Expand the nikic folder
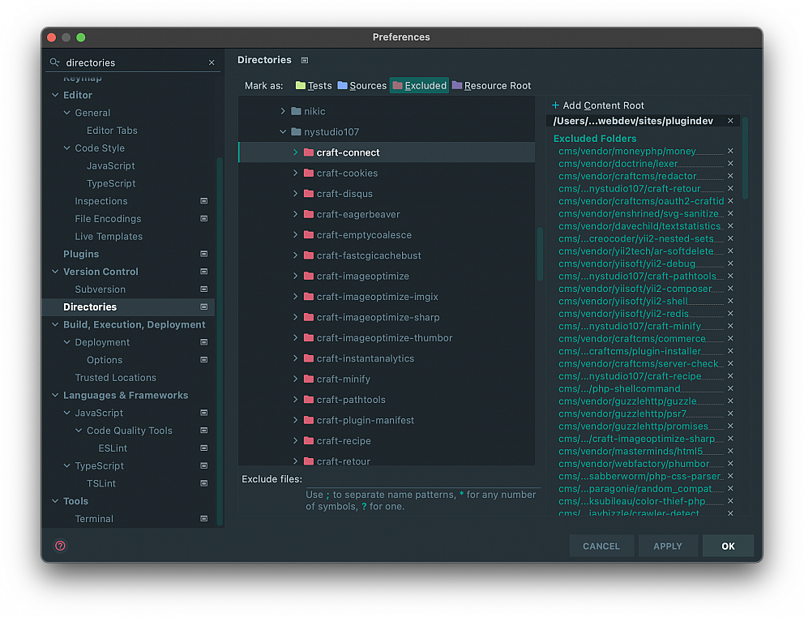Viewport: 804px width, 617px height. click(x=283, y=111)
